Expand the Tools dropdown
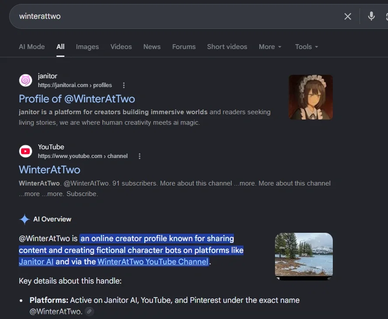The width and height of the screenshot is (388, 319). tap(307, 47)
